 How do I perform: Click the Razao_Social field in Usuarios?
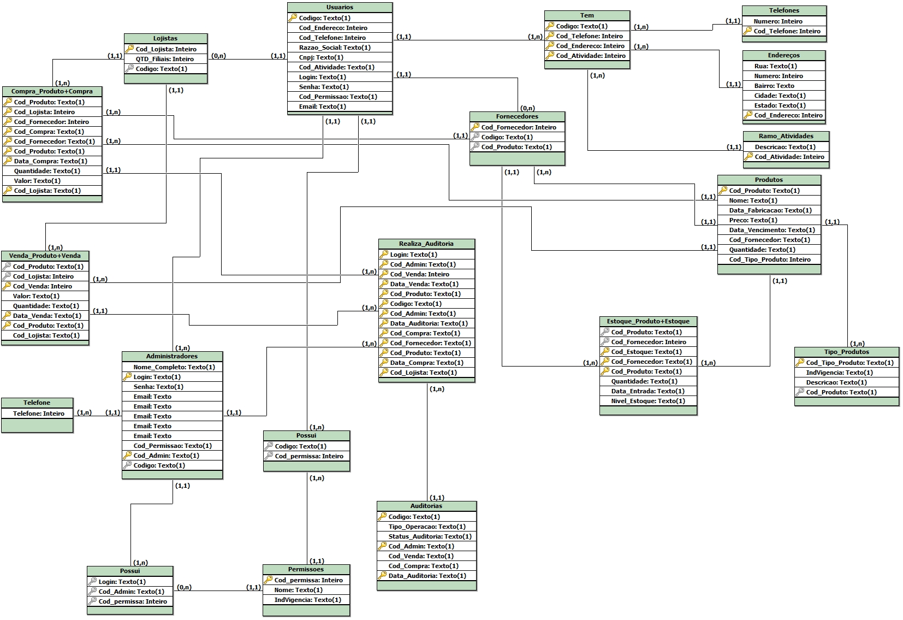pyautogui.click(x=334, y=48)
